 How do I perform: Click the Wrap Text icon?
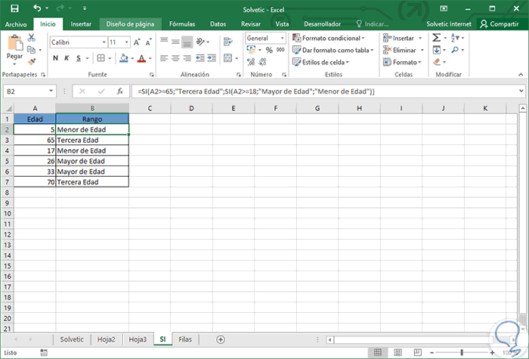tap(227, 42)
